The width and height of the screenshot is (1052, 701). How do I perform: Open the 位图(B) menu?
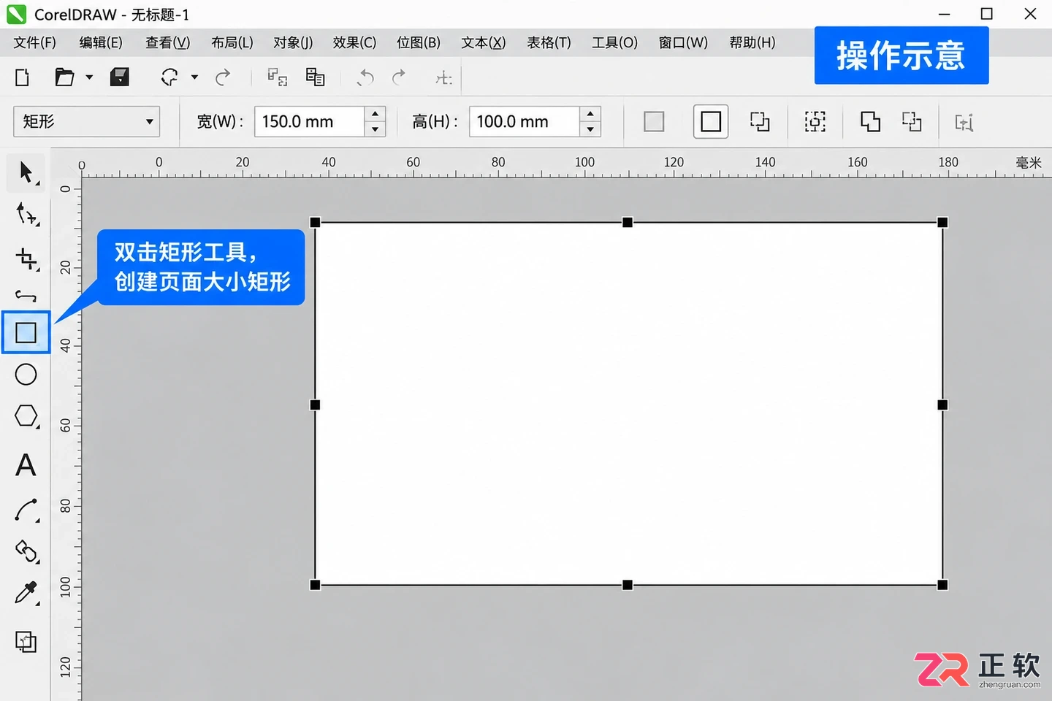[x=419, y=42]
